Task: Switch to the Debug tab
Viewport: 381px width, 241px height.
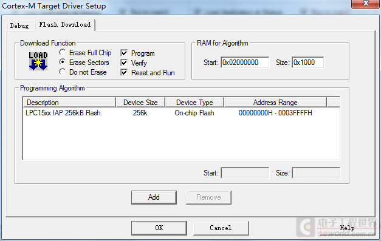Action: coord(19,25)
